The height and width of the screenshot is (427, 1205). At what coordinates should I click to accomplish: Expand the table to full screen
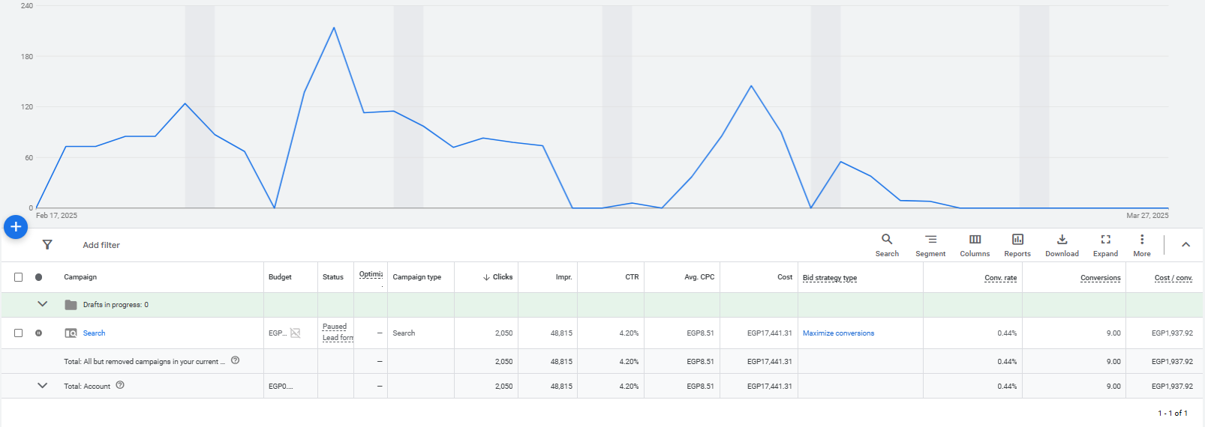(1105, 245)
